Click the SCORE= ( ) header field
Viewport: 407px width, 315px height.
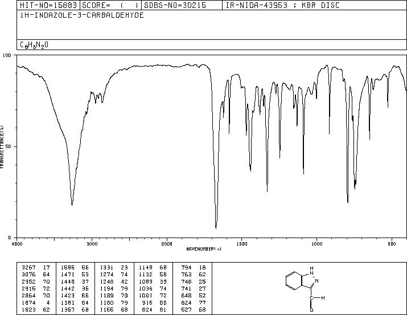[110, 5]
